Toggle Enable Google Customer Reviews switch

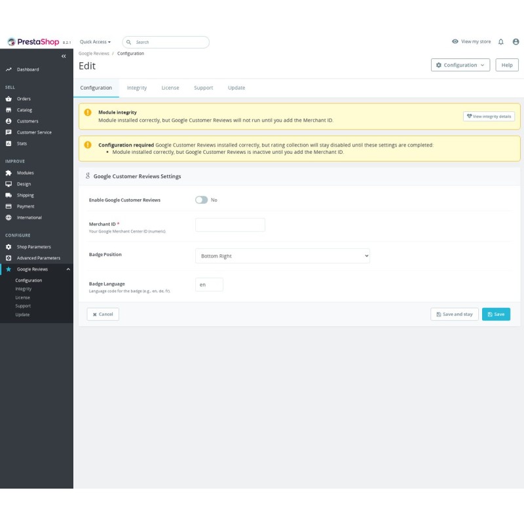202,200
